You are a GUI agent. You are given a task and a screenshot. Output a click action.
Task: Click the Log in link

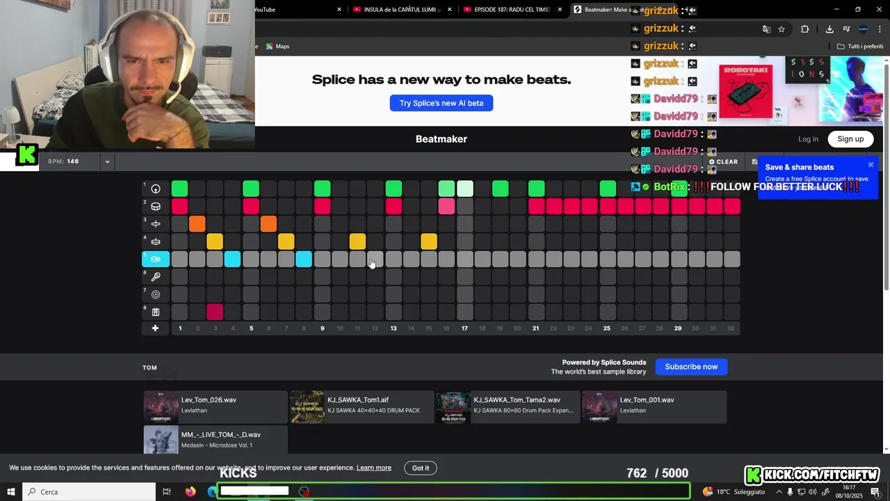click(x=808, y=139)
